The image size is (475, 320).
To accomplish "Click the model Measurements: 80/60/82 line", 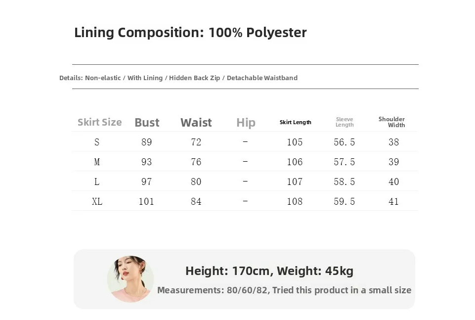I will [x=284, y=290].
